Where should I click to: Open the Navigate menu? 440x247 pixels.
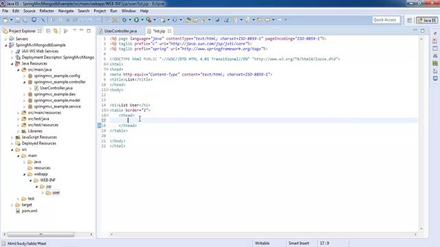click(x=66, y=11)
